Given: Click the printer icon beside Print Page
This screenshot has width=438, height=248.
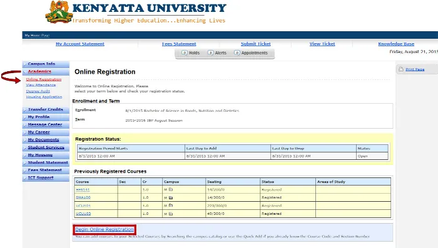Looking at the screenshot, I should pyautogui.click(x=401, y=69).
